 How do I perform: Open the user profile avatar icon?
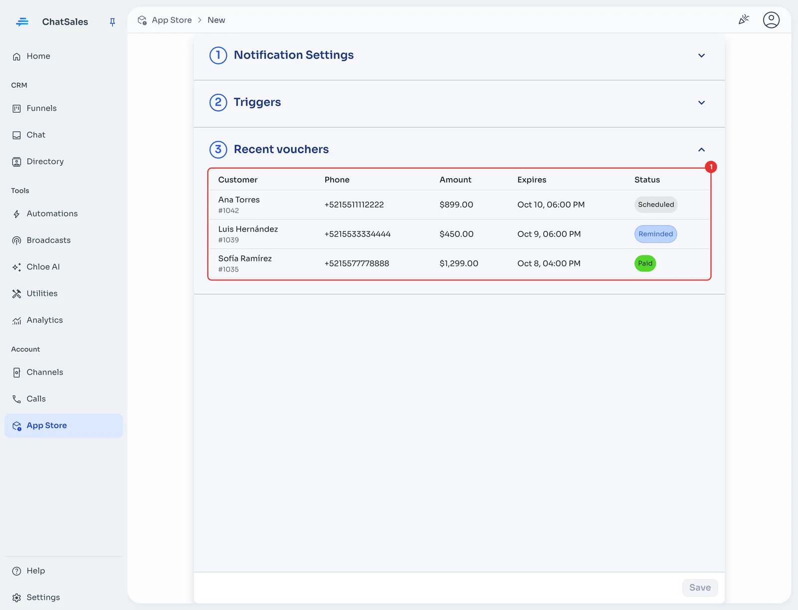pyautogui.click(x=771, y=20)
